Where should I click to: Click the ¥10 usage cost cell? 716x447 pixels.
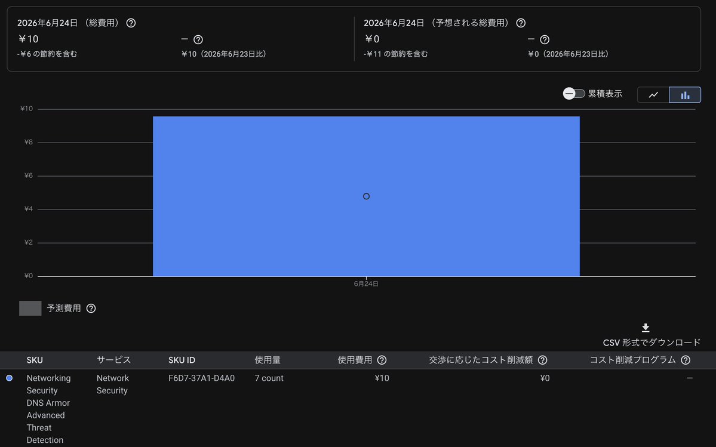[x=382, y=378]
